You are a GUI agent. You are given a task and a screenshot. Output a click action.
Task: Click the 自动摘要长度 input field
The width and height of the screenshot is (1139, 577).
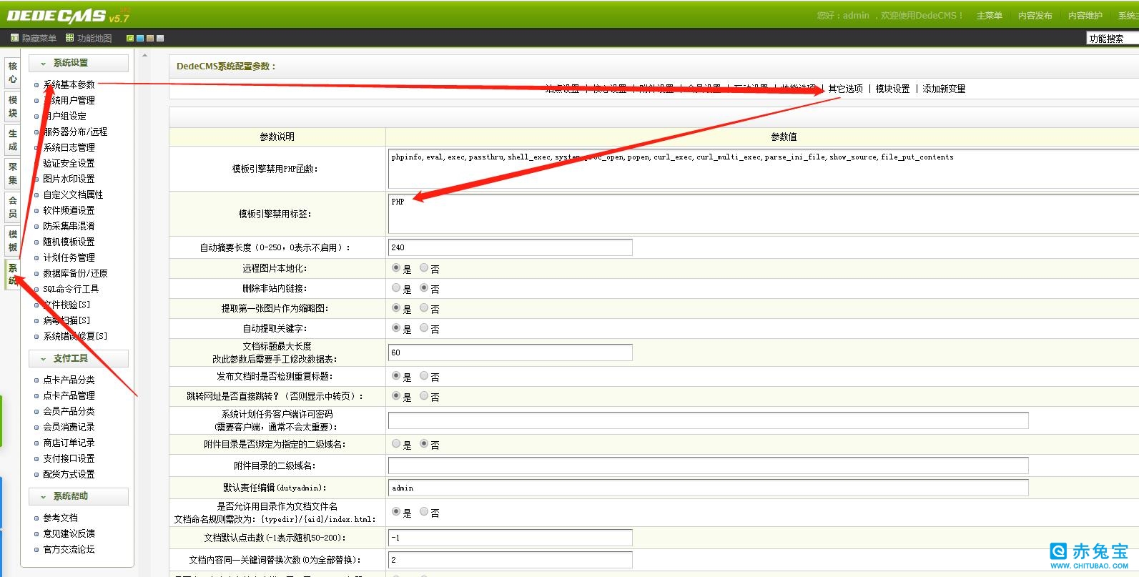coord(510,247)
